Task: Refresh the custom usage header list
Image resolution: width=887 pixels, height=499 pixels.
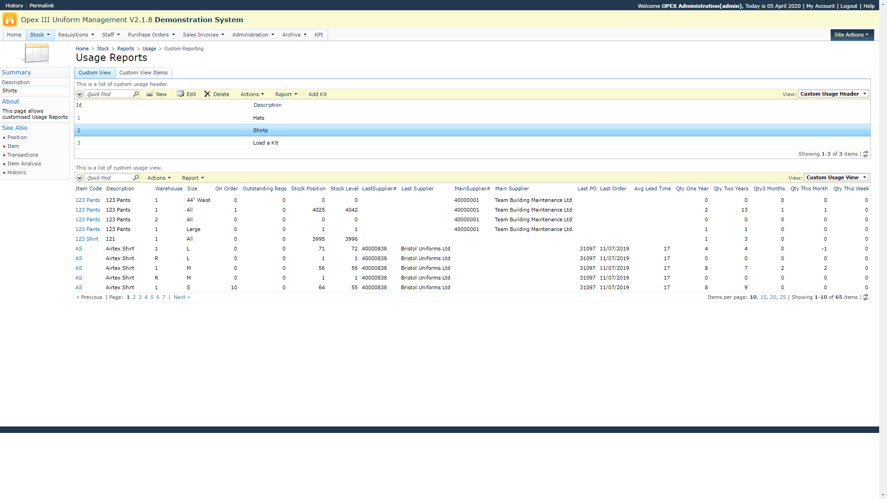Action: click(x=866, y=154)
